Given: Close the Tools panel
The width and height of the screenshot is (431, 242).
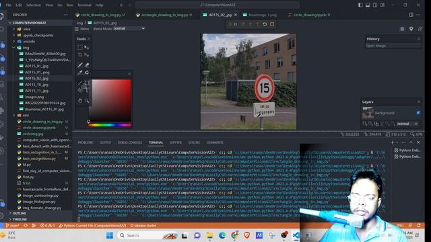Looking at the screenshot, I should [x=89, y=39].
